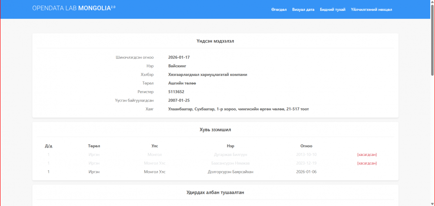Click the address text starting with Улаанбаатар
435x206 pixels.
[238, 109]
